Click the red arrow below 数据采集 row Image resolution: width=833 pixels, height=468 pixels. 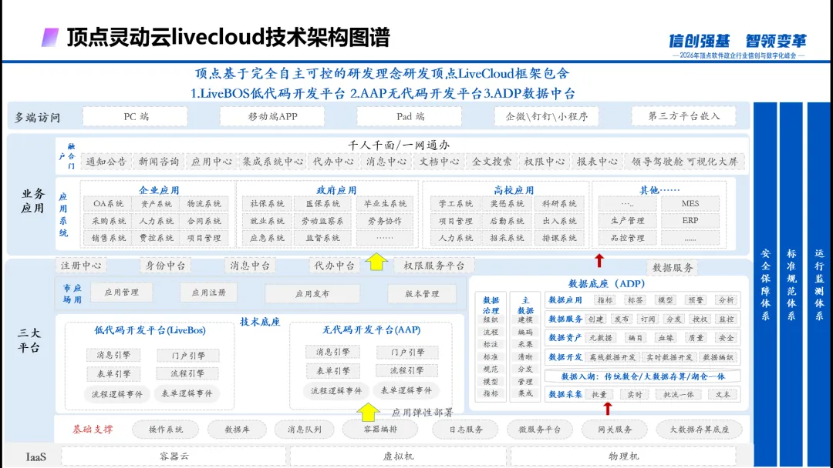click(607, 408)
